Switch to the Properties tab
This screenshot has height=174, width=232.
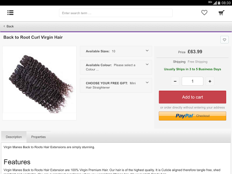(39, 137)
